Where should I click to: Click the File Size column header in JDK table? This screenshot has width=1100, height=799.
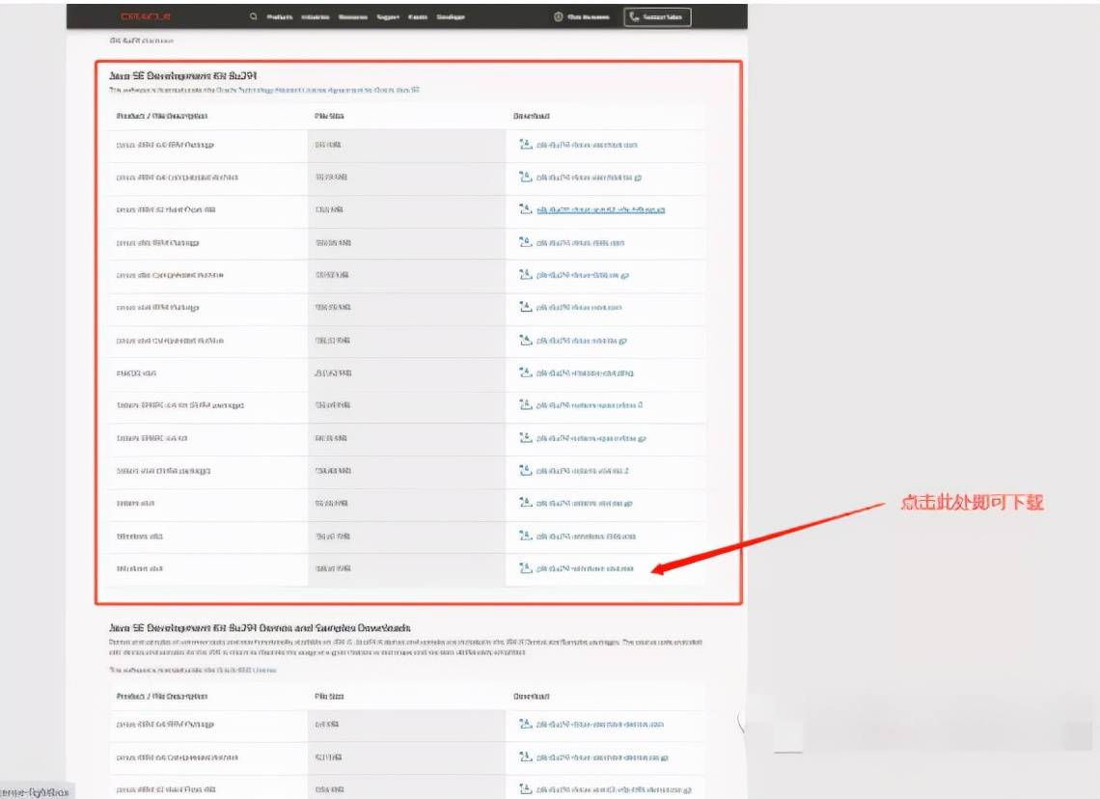tap(329, 116)
